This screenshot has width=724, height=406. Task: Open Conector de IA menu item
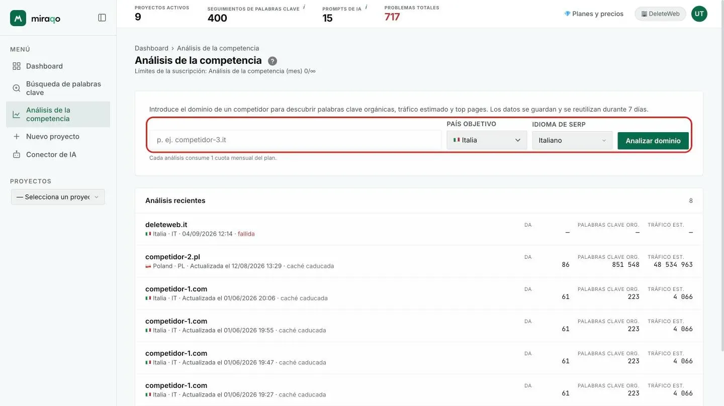58,155
